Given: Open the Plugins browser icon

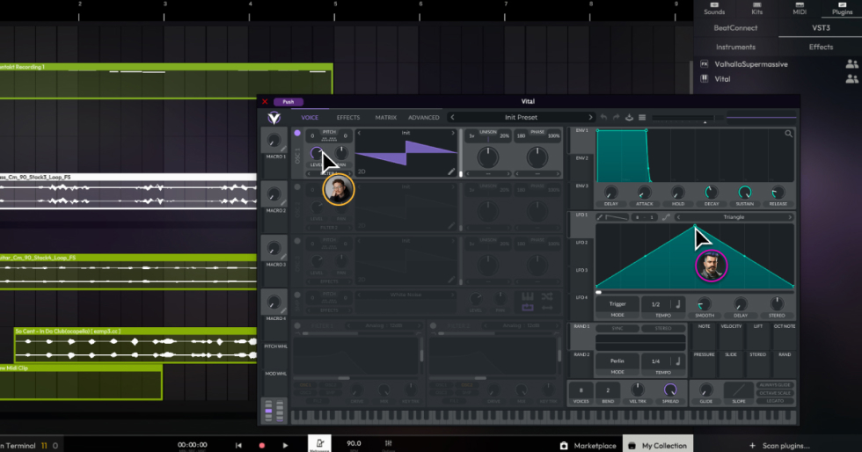Looking at the screenshot, I should 843,4.
